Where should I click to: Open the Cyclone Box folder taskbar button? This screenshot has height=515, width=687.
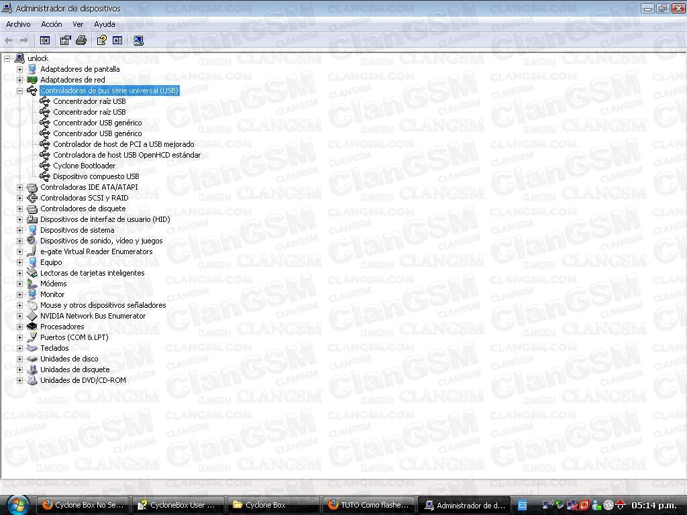coord(273,505)
